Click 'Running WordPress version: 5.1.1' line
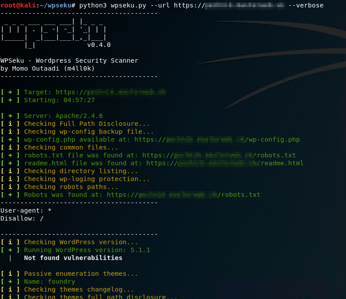346x299 pixels. tap(87, 250)
